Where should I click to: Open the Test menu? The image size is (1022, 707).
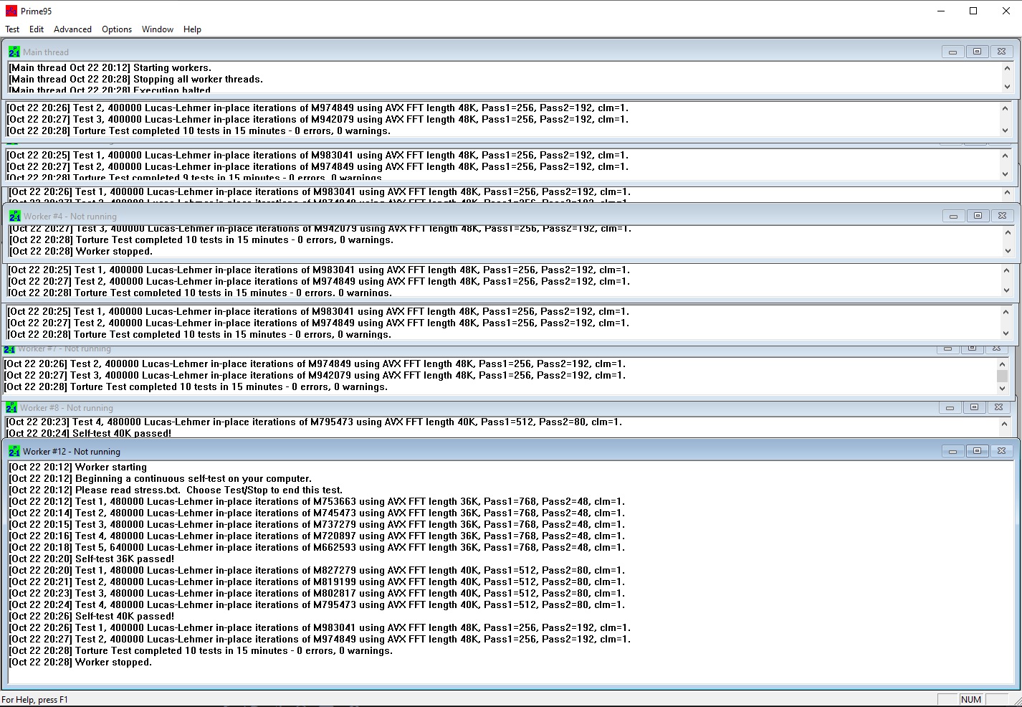coord(12,29)
